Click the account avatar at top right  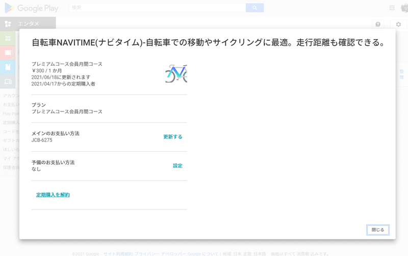404,8
